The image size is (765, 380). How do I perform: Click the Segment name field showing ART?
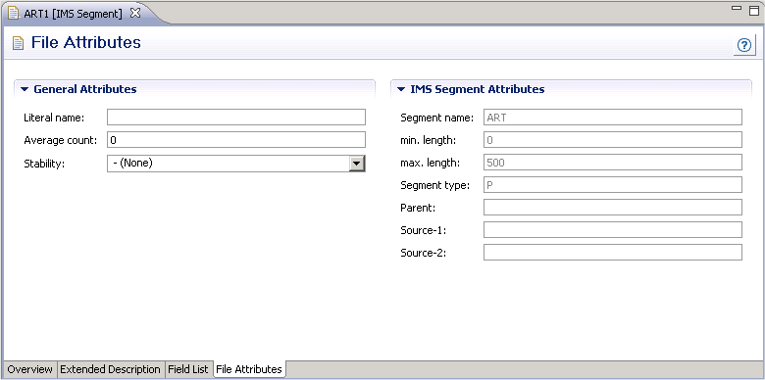pos(613,117)
